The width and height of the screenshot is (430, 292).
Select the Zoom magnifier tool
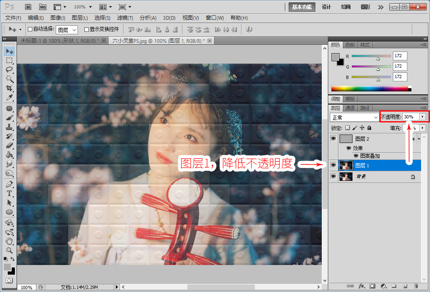point(9,250)
